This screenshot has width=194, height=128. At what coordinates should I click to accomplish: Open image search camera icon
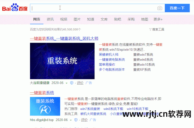point(160,8)
